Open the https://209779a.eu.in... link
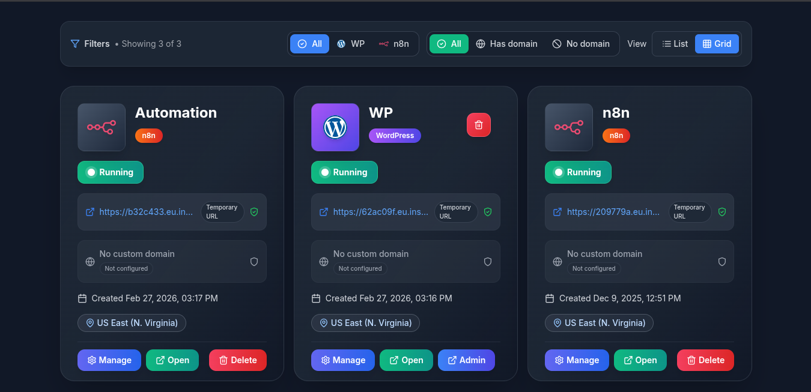The image size is (811, 392). coord(613,212)
